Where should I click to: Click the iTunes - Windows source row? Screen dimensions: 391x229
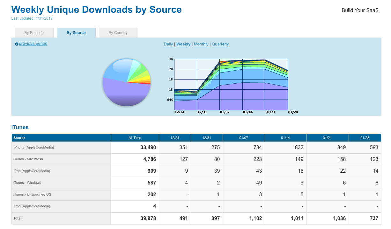pos(27,183)
